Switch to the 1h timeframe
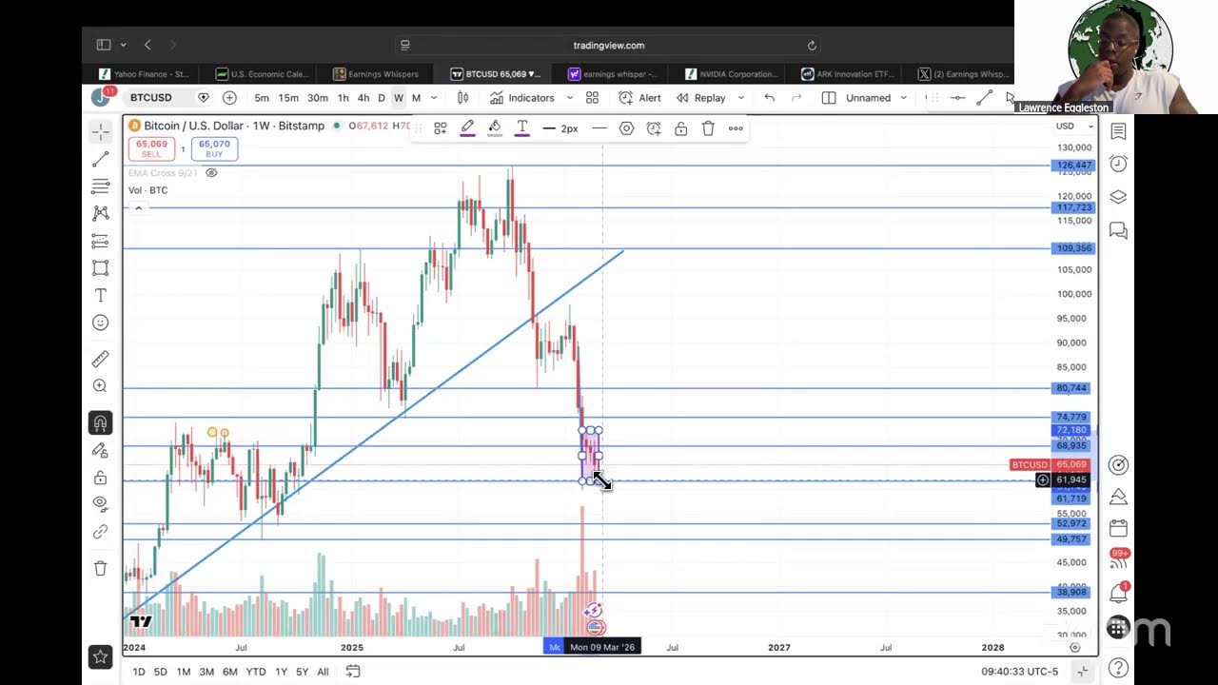This screenshot has width=1218, height=685. point(343,98)
